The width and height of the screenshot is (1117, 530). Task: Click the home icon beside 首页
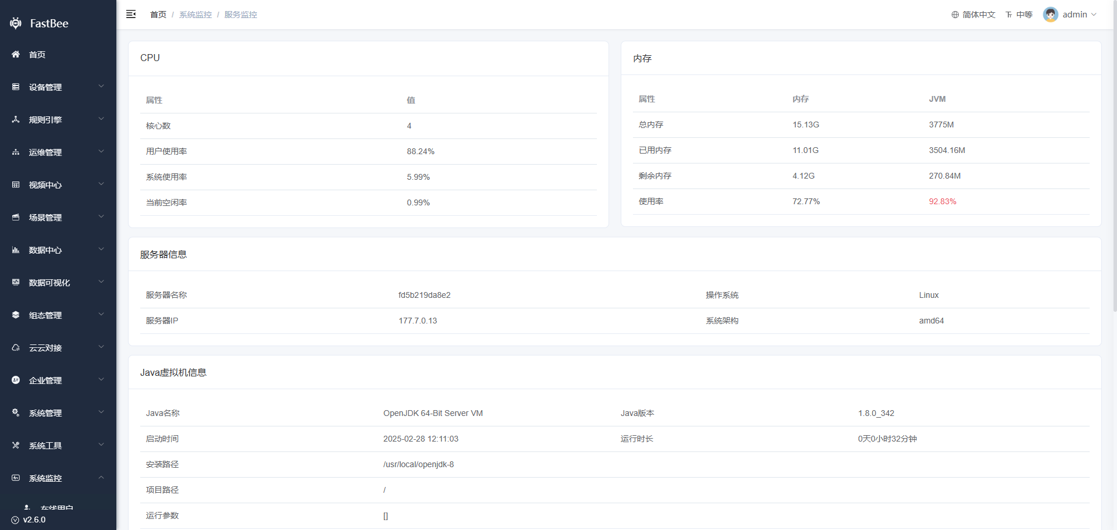point(16,54)
